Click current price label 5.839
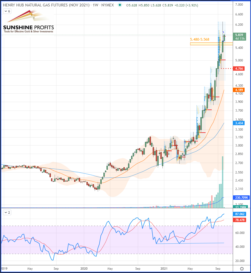This screenshot has width=251, height=273. [239, 35]
